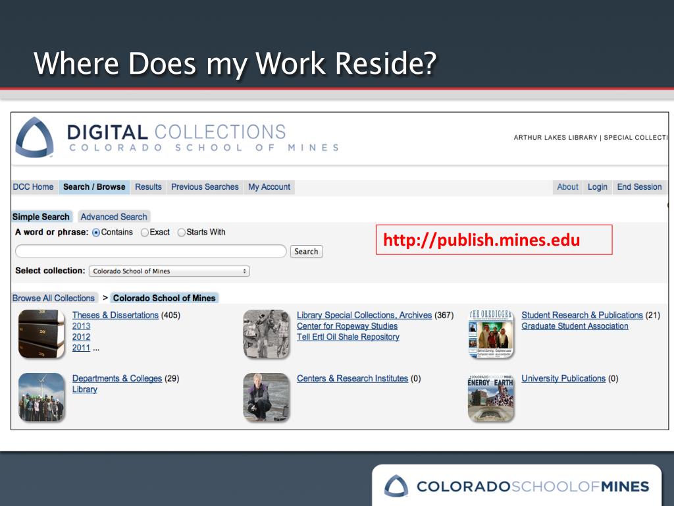Select the Exact radio button

coord(145,233)
